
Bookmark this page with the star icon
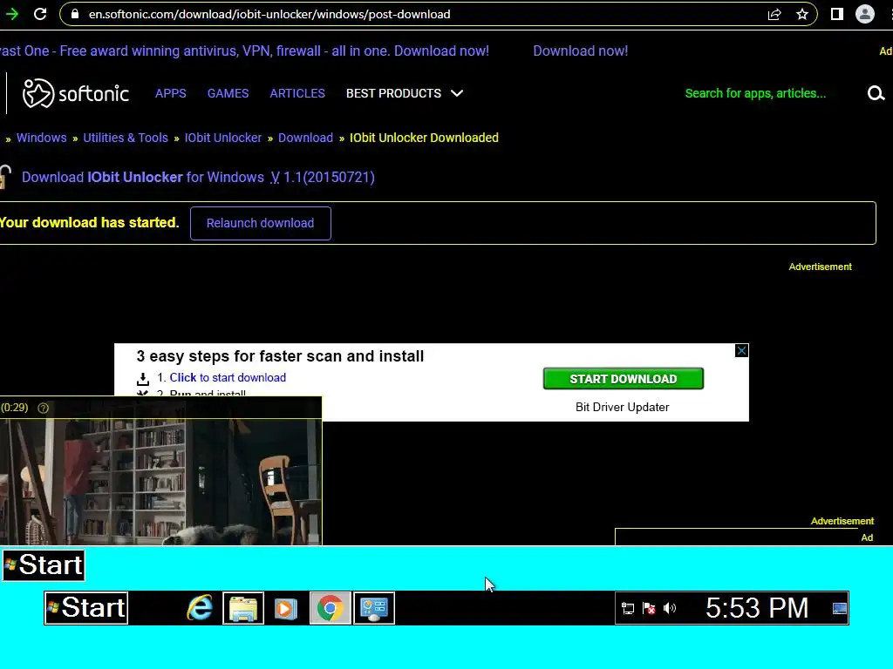pyautogui.click(x=802, y=14)
